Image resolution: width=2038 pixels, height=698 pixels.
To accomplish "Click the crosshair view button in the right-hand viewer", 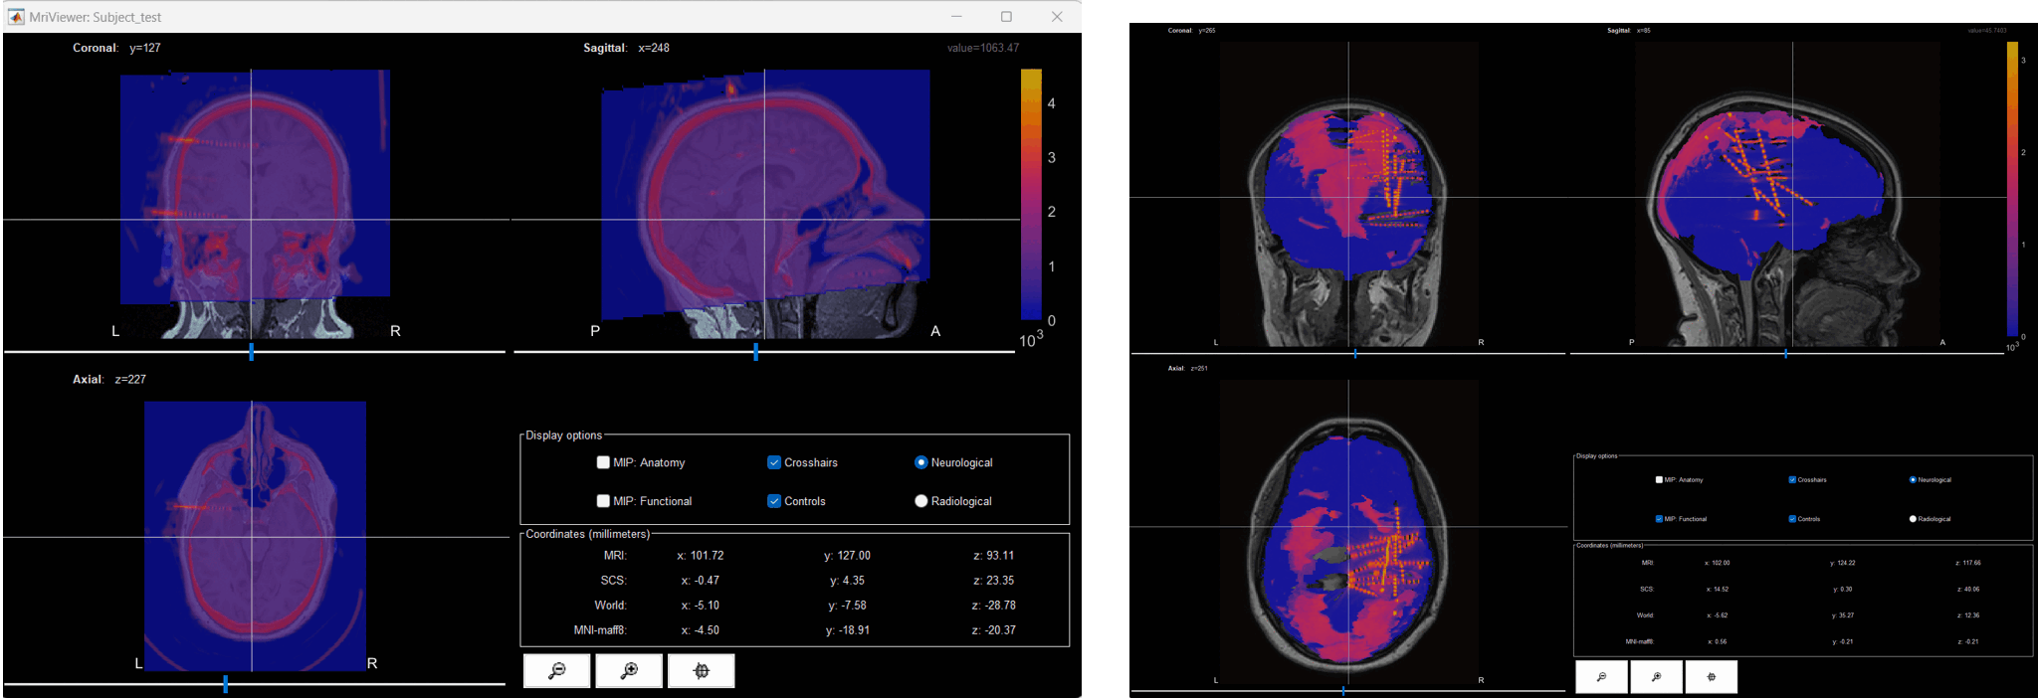I will click(1711, 677).
